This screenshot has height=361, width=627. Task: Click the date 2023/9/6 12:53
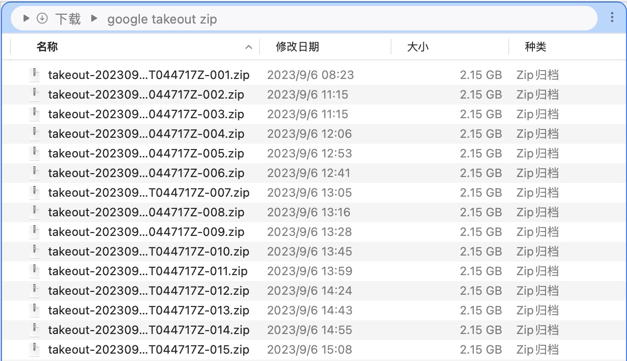(x=309, y=154)
